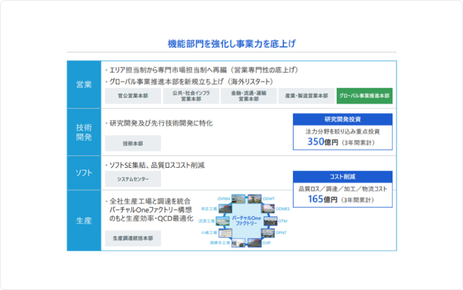Select the 生産調達統括本部 box
463x290 pixels.
133,238
